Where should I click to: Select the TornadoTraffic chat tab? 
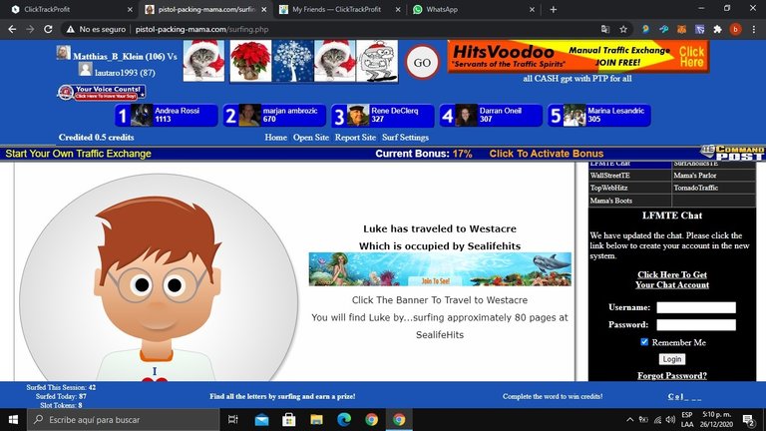tap(713, 188)
